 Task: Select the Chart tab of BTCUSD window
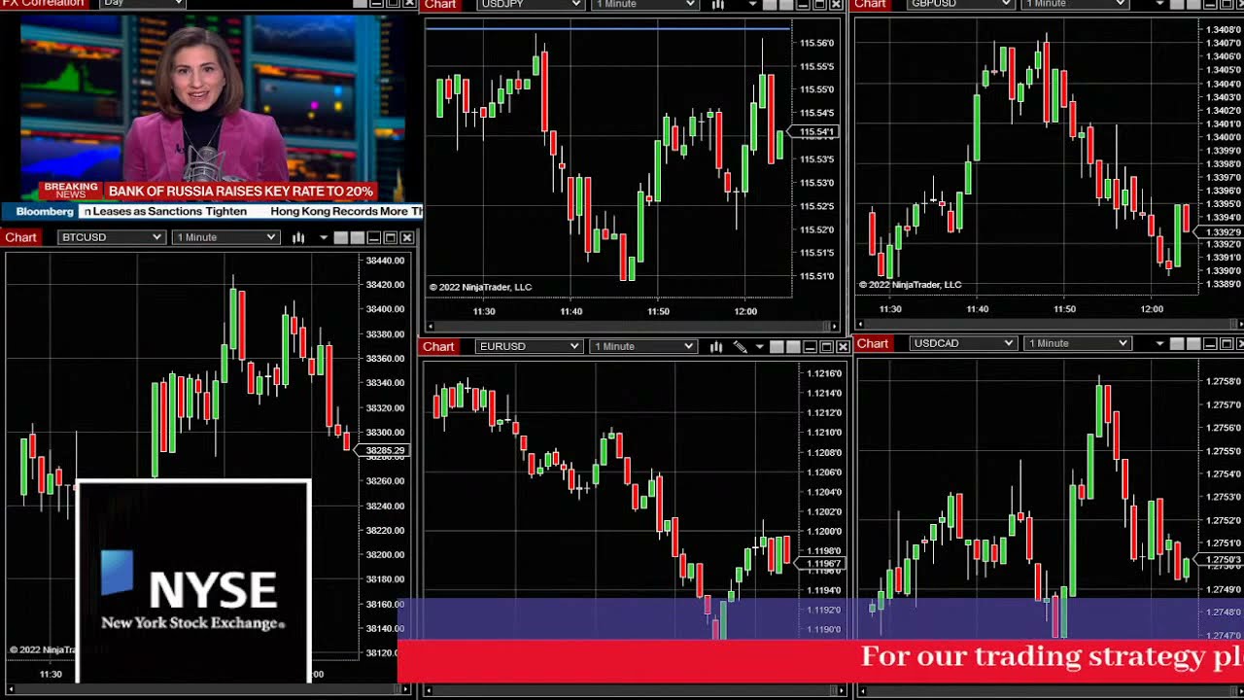pyautogui.click(x=20, y=237)
